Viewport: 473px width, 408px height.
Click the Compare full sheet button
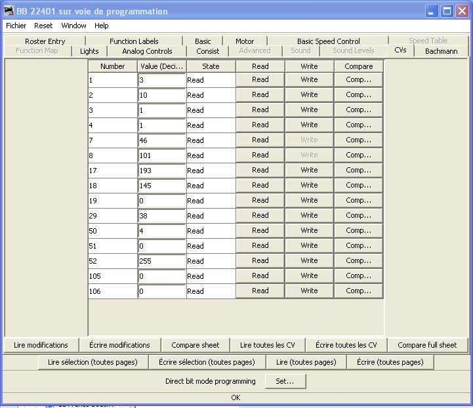(427, 345)
